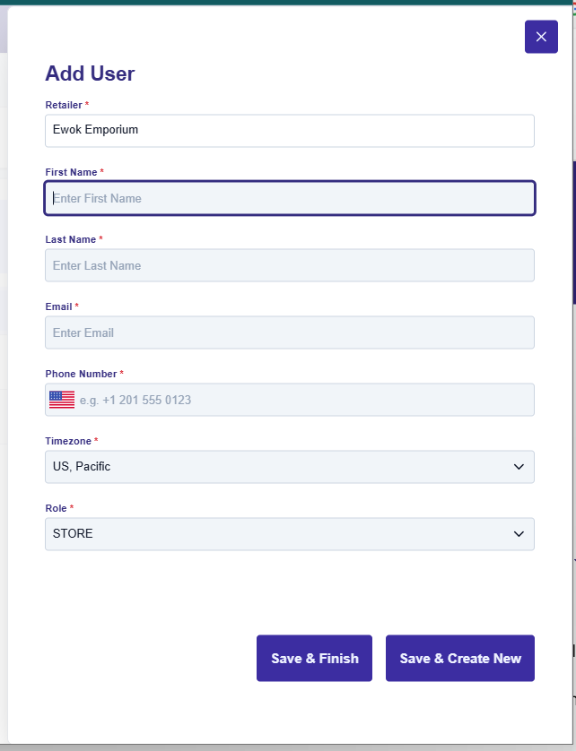Focus the Retailer field with Ewok Emporium
This screenshot has width=576, height=751.
[289, 130]
